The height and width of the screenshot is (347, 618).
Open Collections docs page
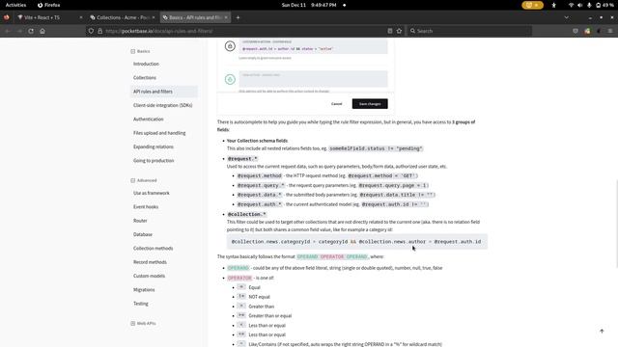145,77
